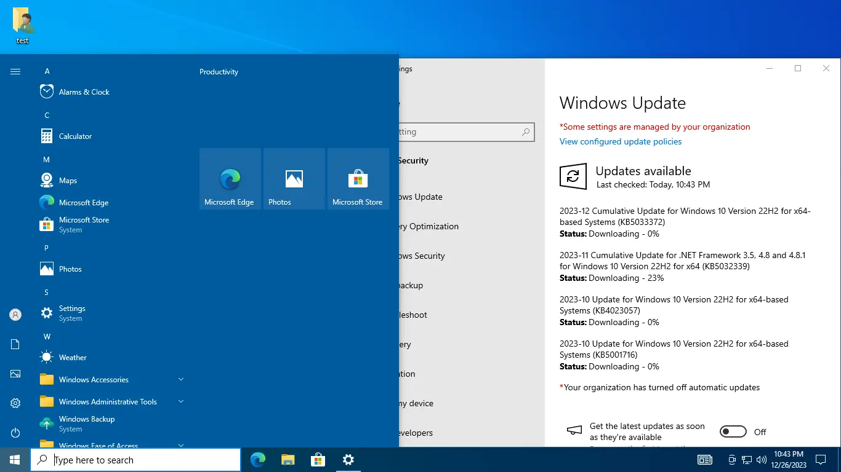Open Weather app from Start list
841x472 pixels.
(x=73, y=358)
